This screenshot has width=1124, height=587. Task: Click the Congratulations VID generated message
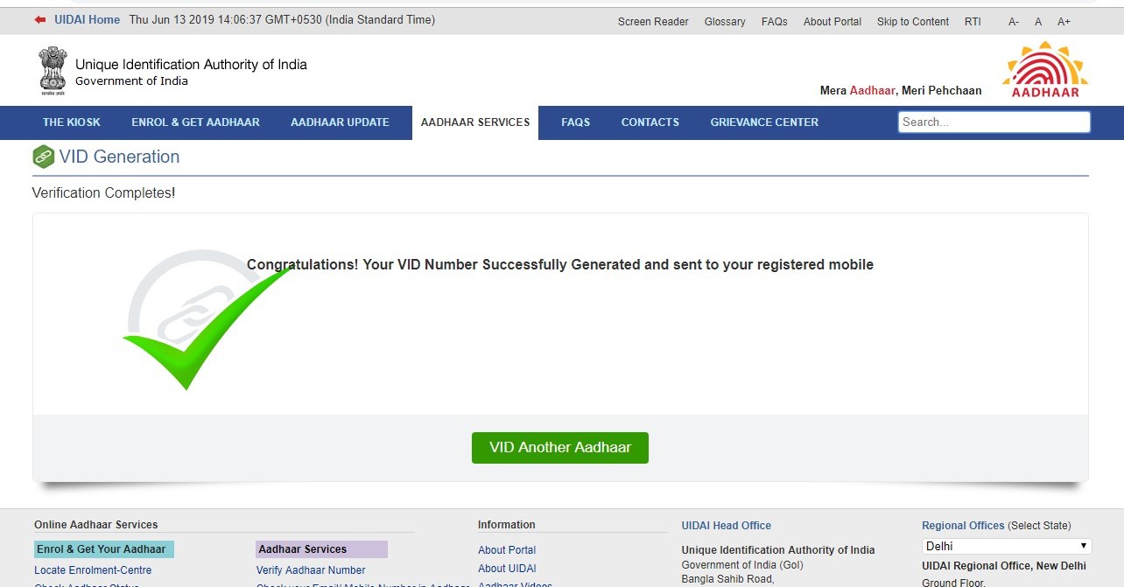coord(560,264)
